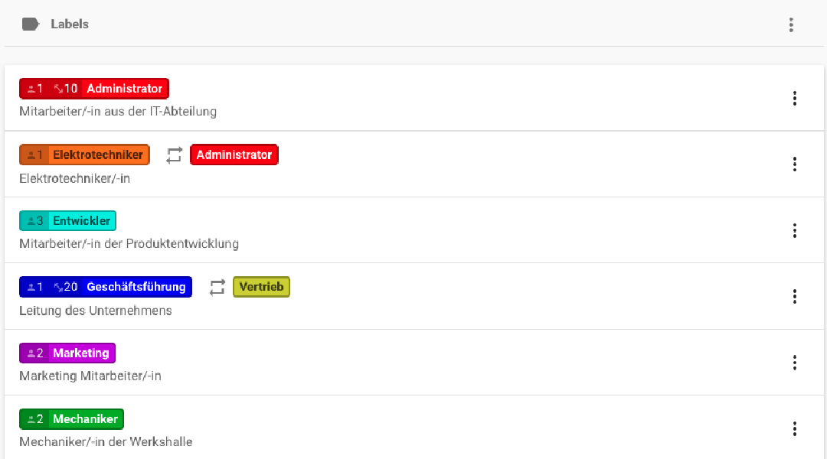The width and height of the screenshot is (827, 459).
Task: Open the three-dot menu for the Marketing row
Action: point(795,363)
